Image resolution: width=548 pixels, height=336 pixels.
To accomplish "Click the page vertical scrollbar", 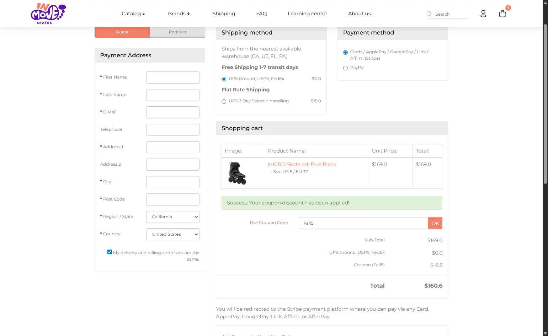I will [545, 104].
